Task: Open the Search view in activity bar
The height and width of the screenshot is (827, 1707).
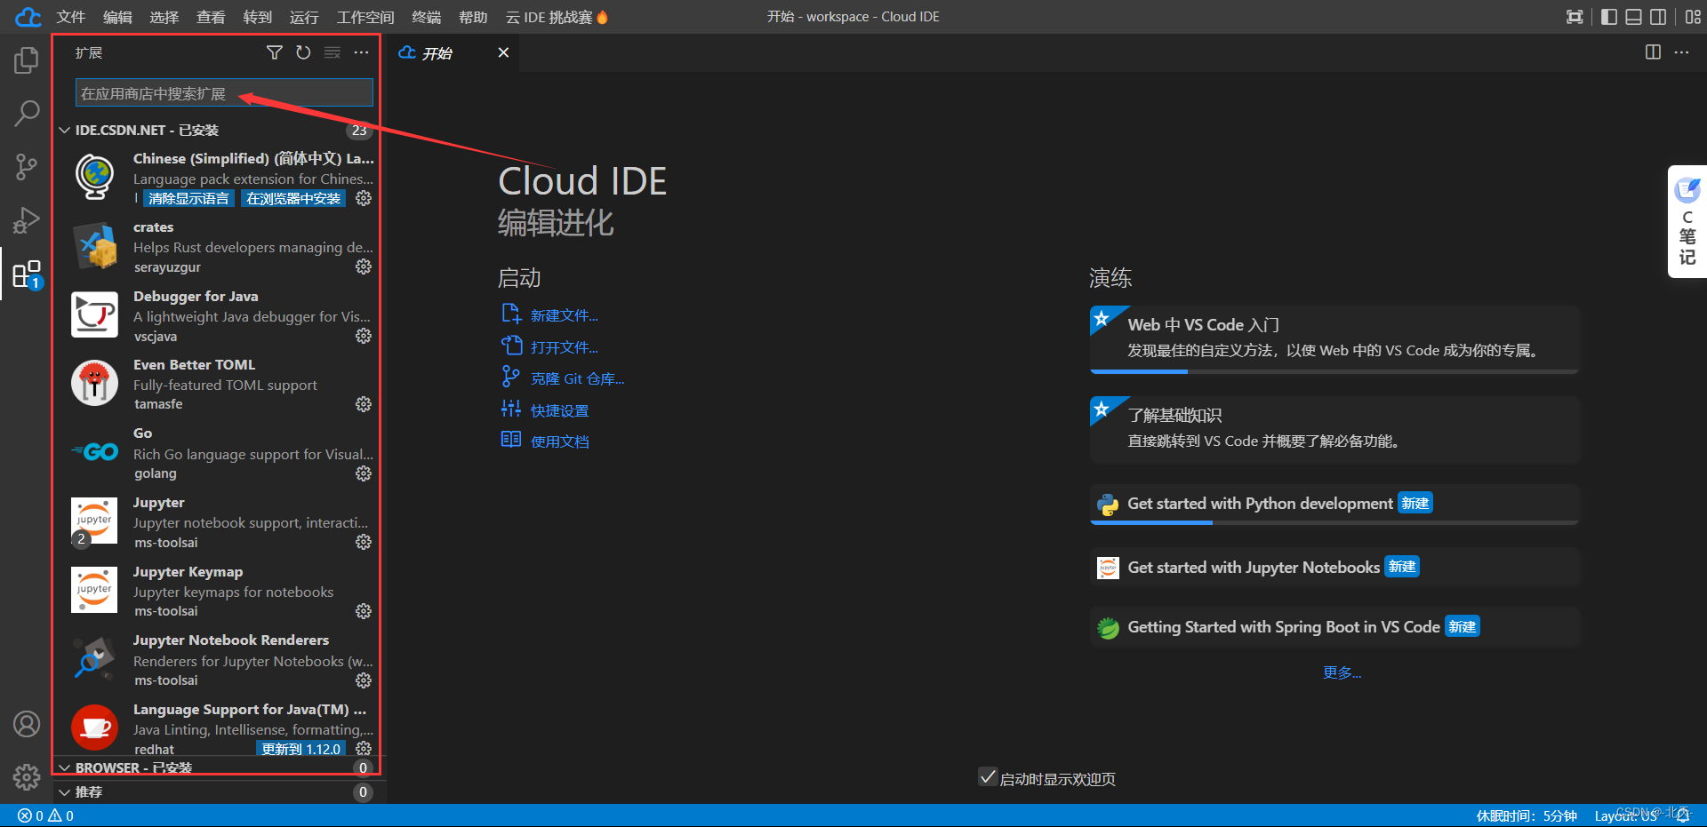Action: [27, 113]
